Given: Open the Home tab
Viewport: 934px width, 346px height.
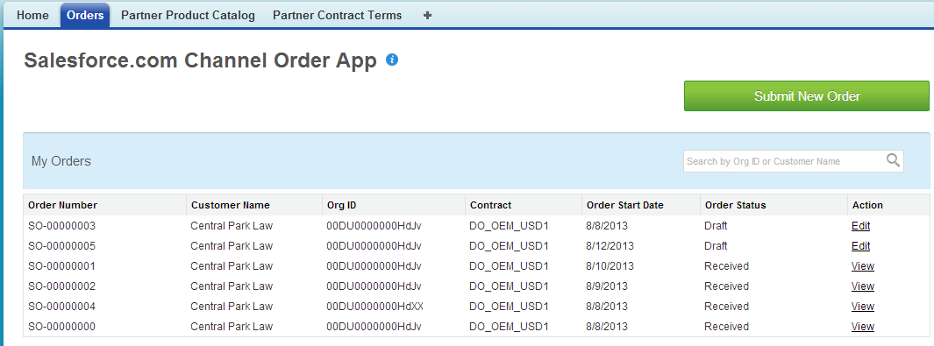Looking at the screenshot, I should click(32, 16).
